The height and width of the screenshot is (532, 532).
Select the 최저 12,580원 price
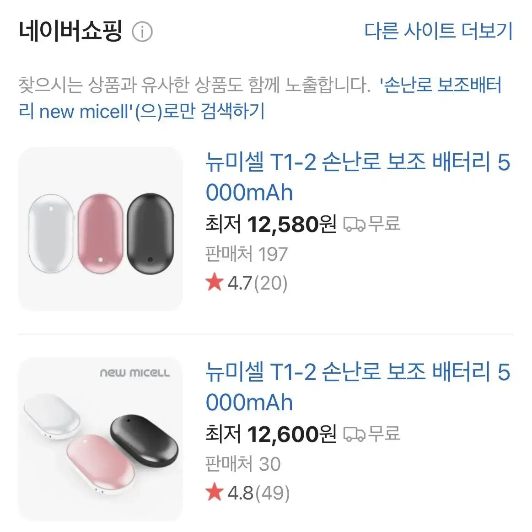point(271,224)
